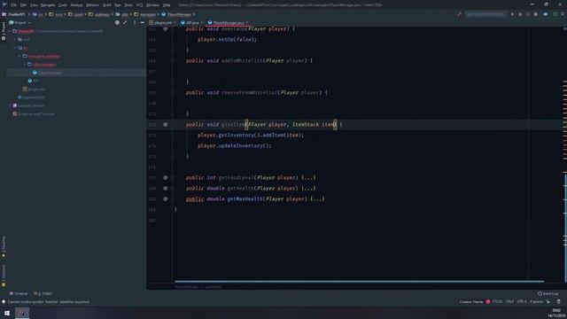567x319 pixels.
Task: Expand folded getMaxHealth method body
Action: click(317, 198)
